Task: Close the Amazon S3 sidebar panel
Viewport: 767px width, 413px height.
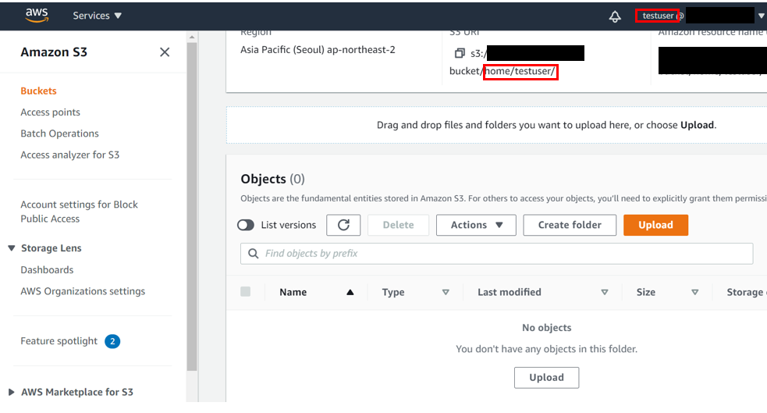Action: (x=165, y=52)
